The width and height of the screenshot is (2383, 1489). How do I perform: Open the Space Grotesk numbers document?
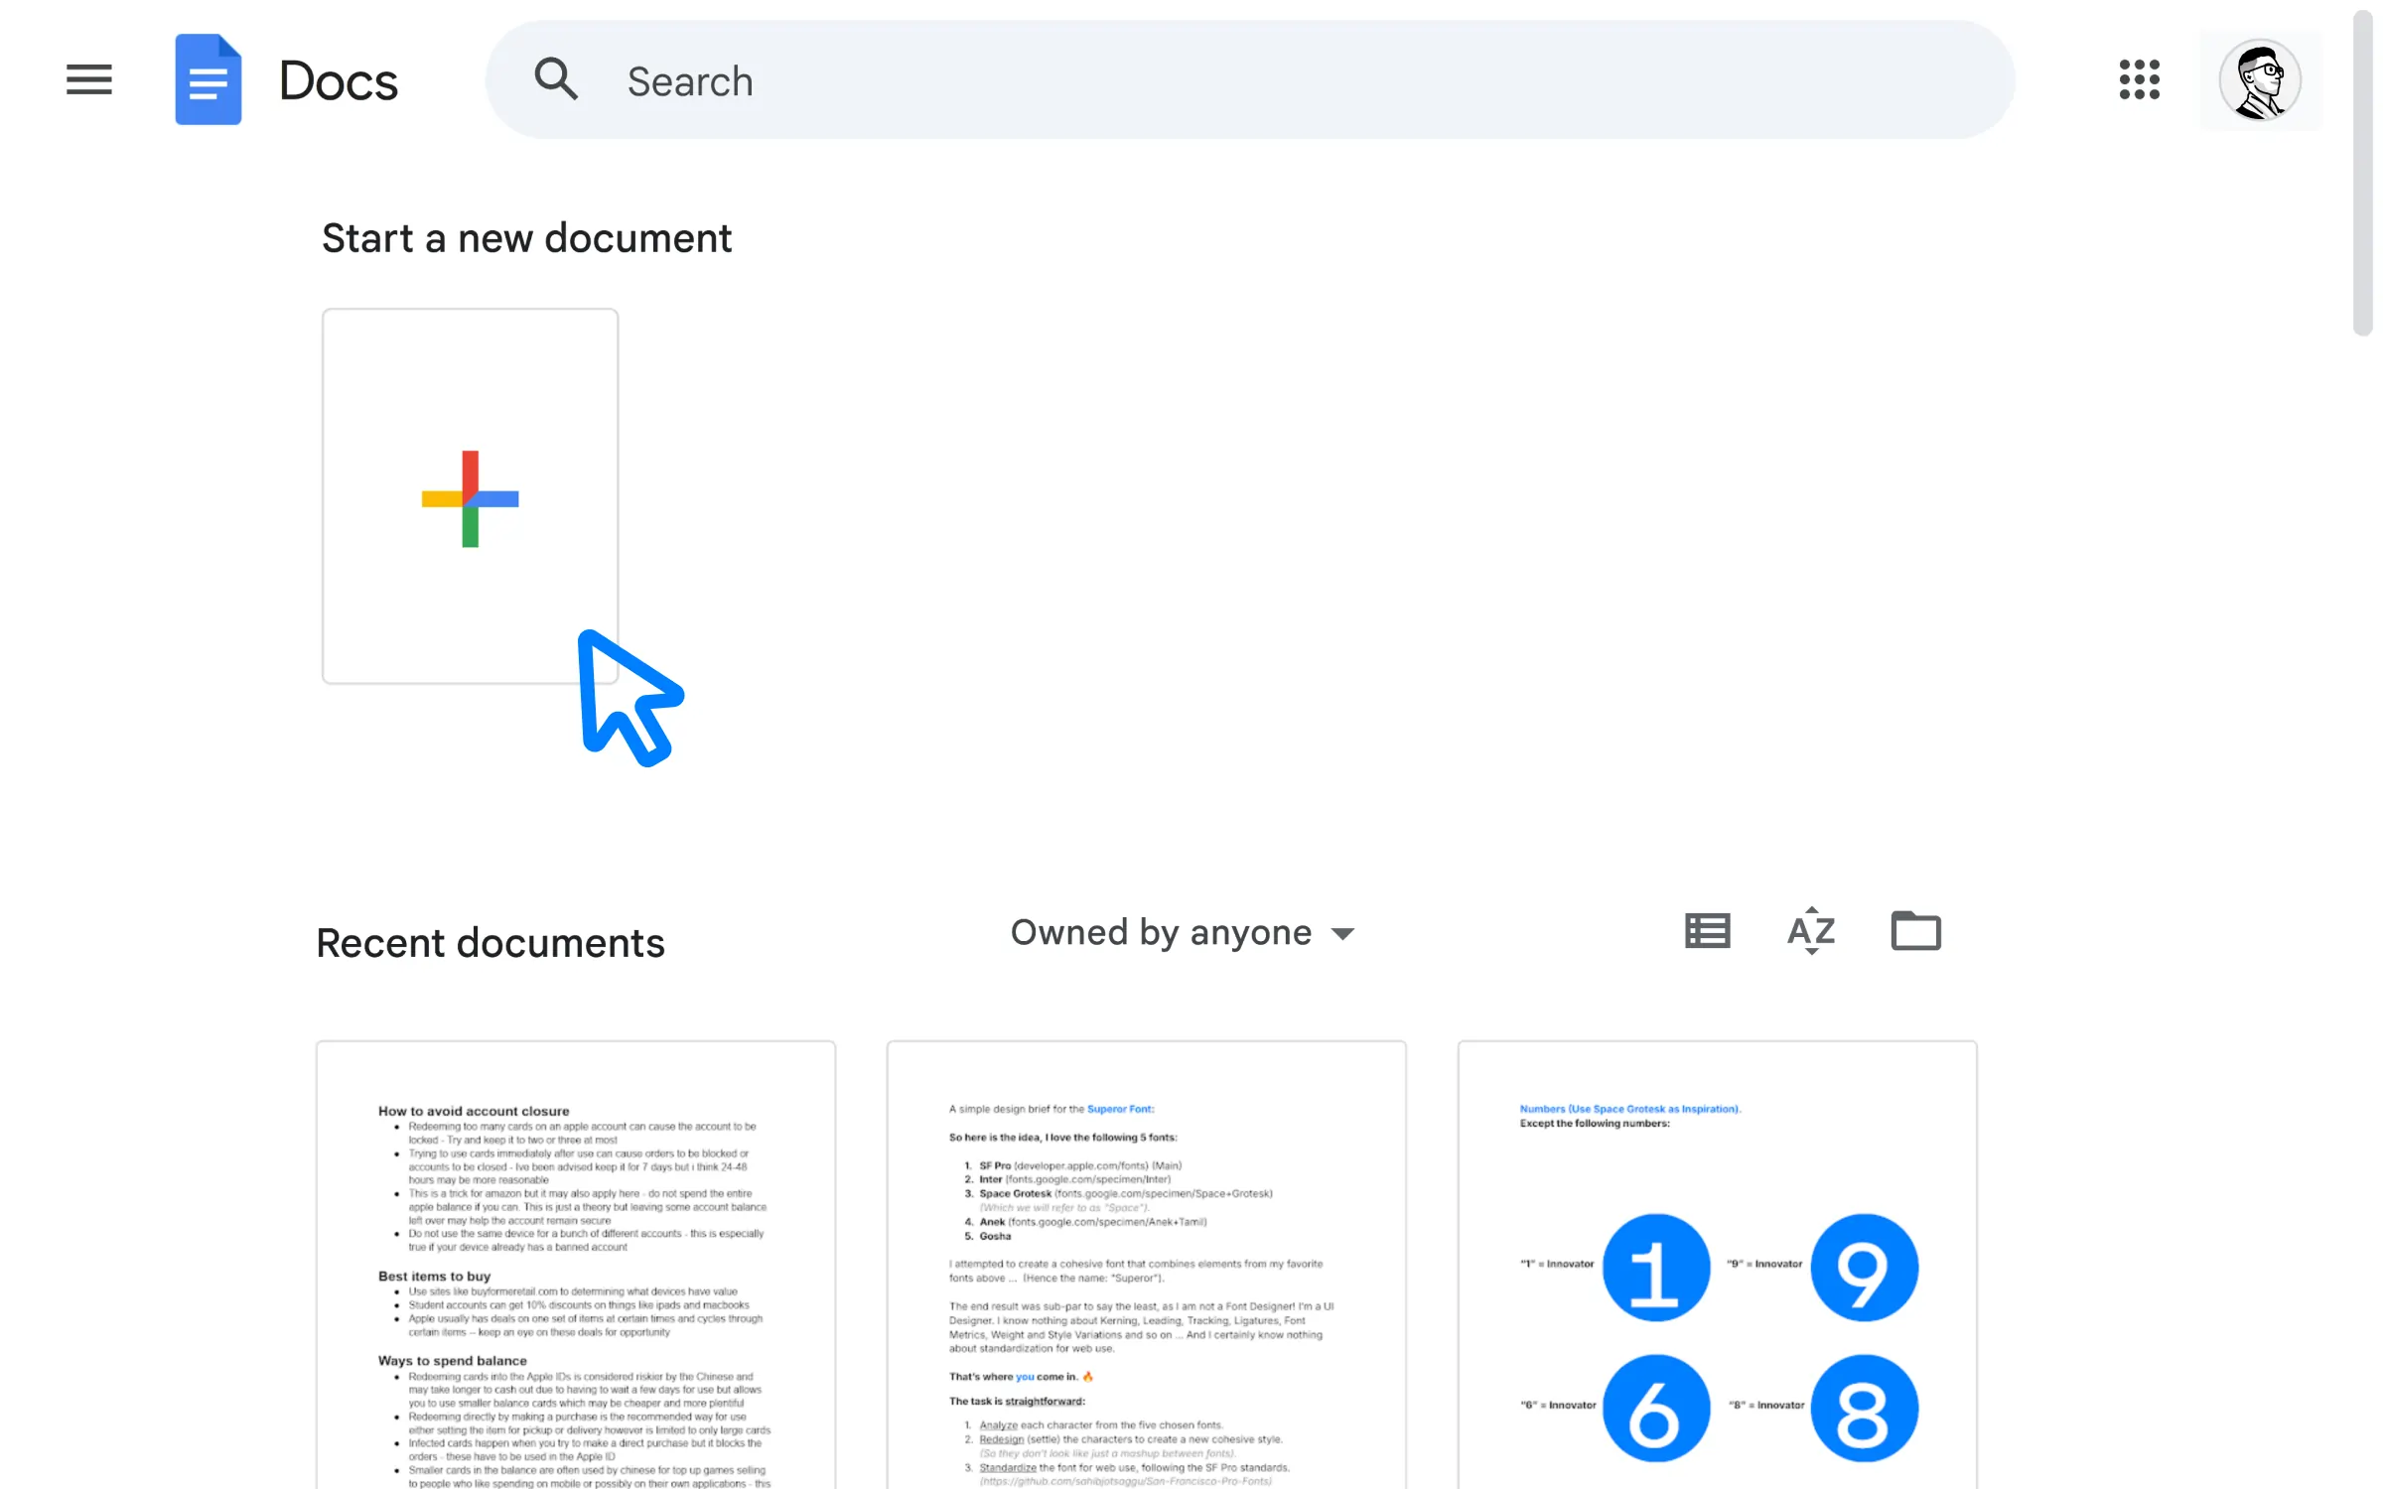pos(1718,1266)
